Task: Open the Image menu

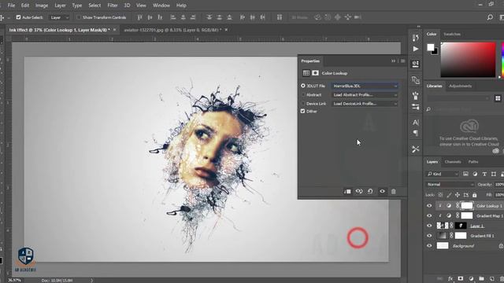Action: [x=42, y=6]
